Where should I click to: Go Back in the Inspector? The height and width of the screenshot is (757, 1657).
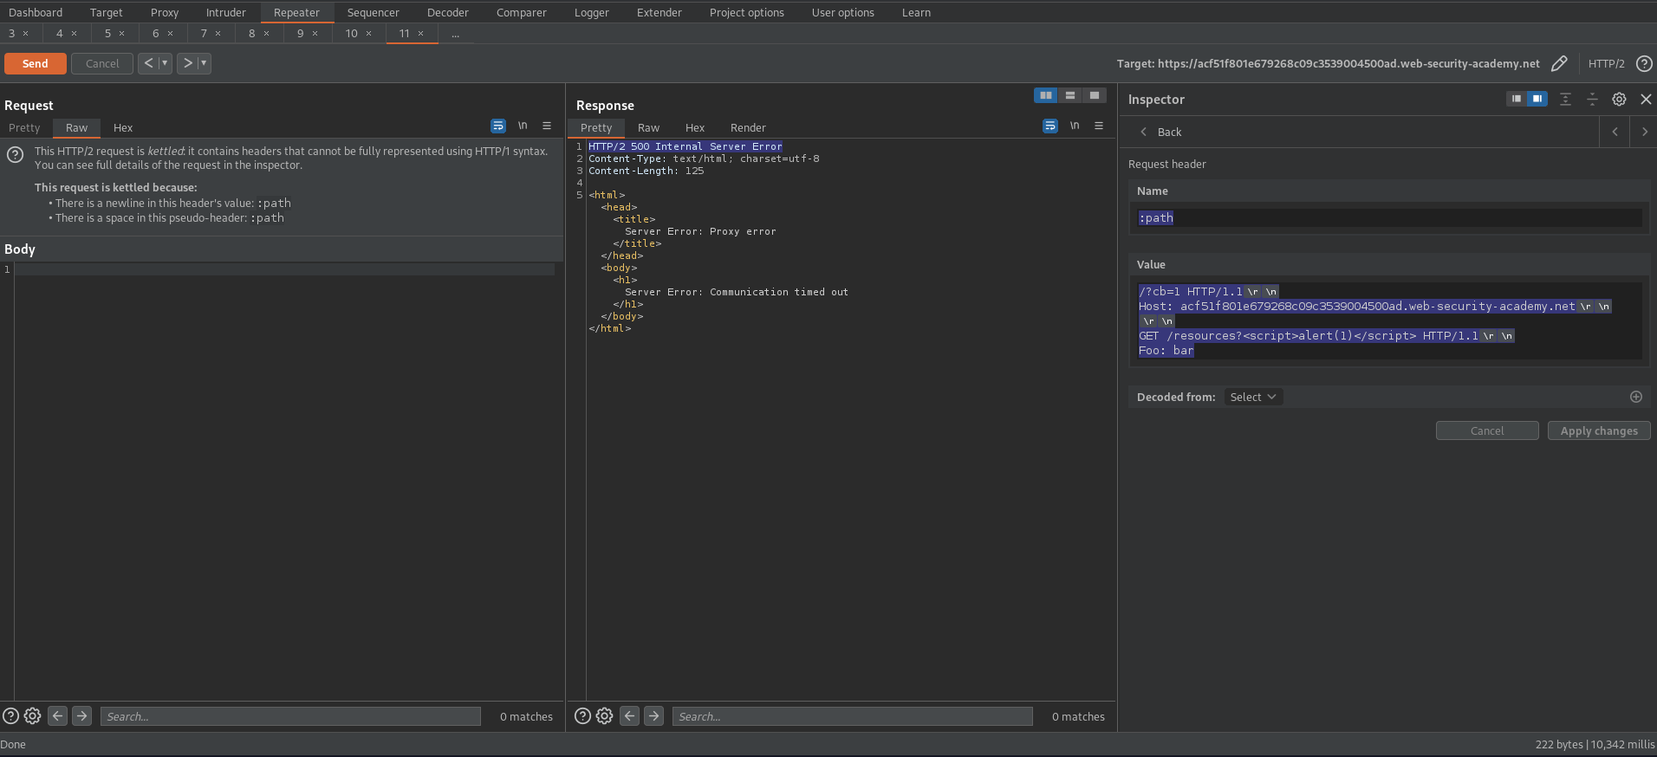(1161, 132)
